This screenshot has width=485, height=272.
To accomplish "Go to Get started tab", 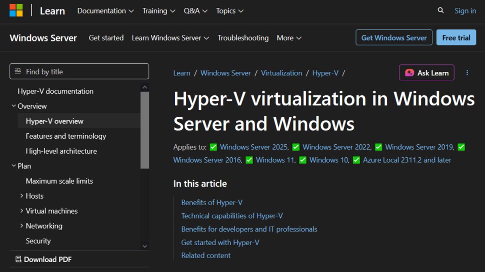I will tap(106, 38).
